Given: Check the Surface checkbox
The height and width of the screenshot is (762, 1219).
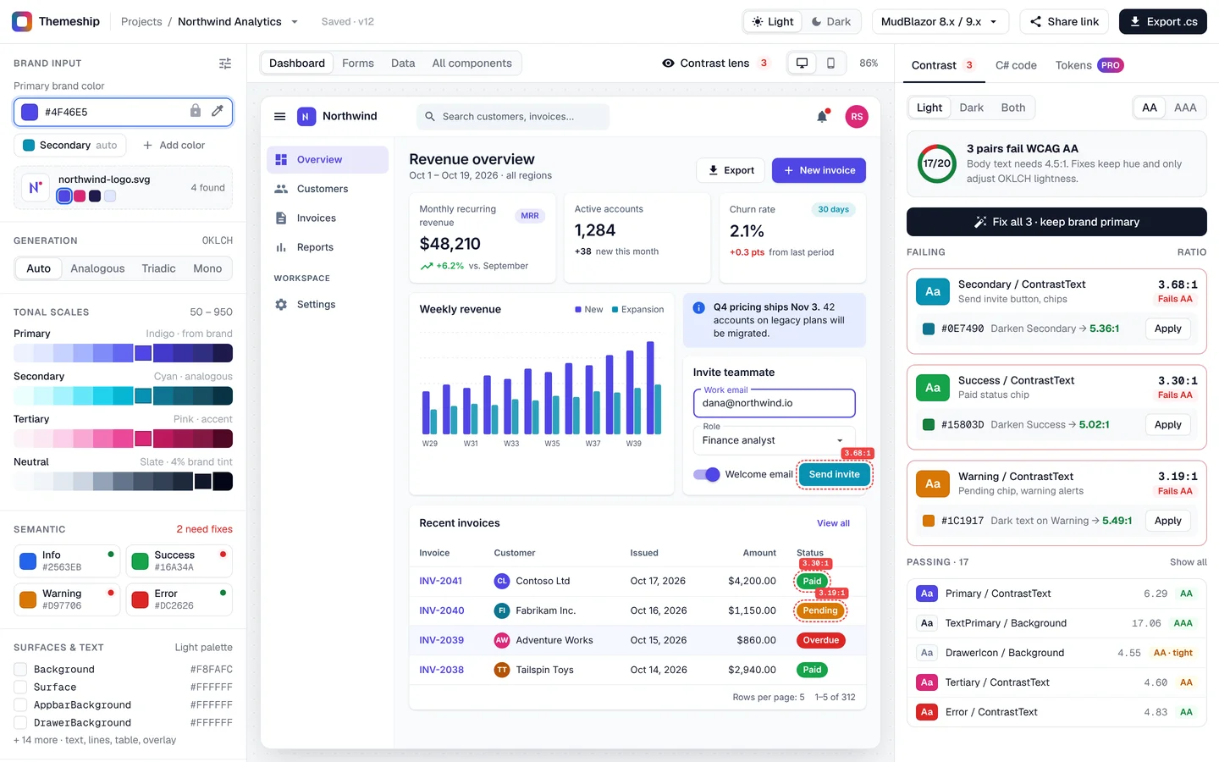Looking at the screenshot, I should pyautogui.click(x=20, y=687).
